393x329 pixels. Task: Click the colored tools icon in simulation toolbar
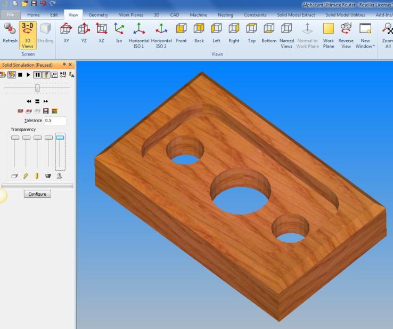72,75
